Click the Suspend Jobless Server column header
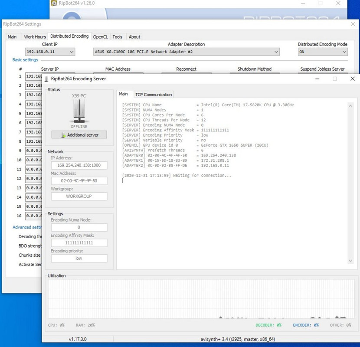 (322, 69)
